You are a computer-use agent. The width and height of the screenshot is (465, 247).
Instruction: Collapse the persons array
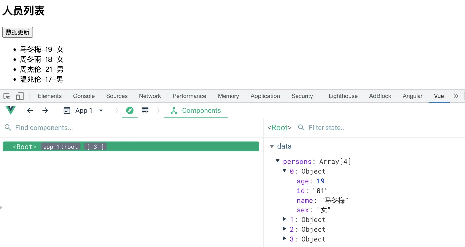[x=278, y=161]
